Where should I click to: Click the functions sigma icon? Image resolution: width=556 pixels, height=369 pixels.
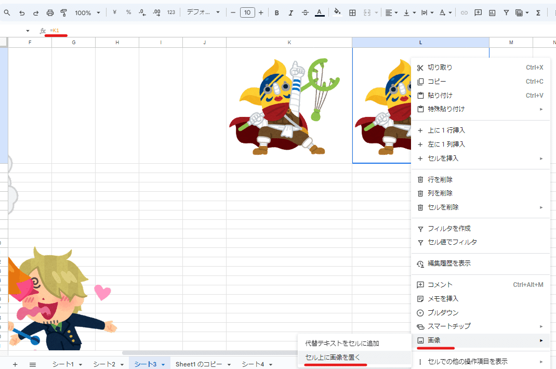point(538,13)
